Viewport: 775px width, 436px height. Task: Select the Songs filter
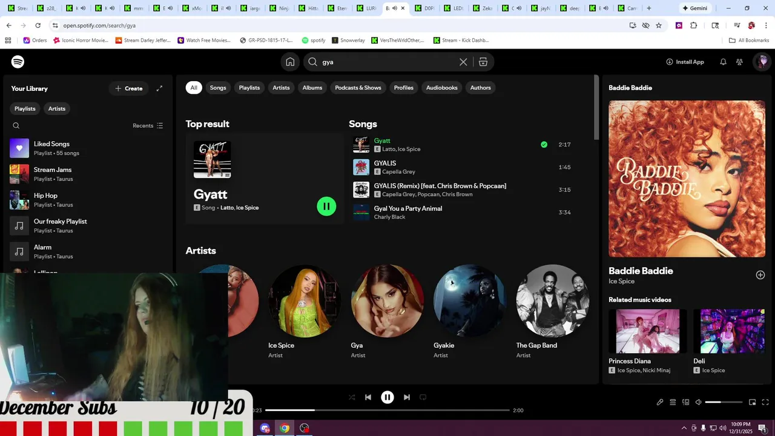pyautogui.click(x=218, y=88)
